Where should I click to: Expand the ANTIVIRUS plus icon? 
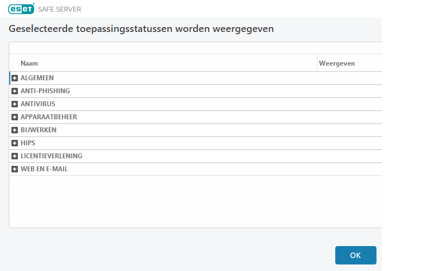15,104
